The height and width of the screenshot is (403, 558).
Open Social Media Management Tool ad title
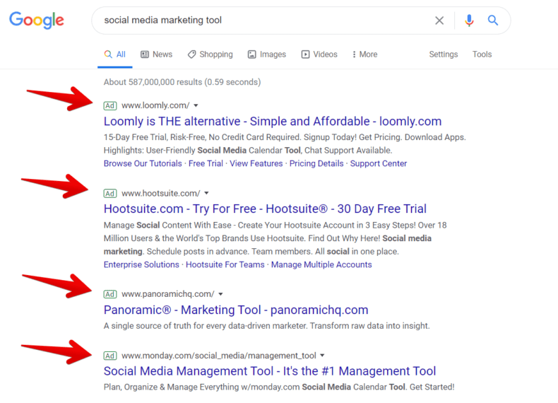pyautogui.click(x=270, y=371)
